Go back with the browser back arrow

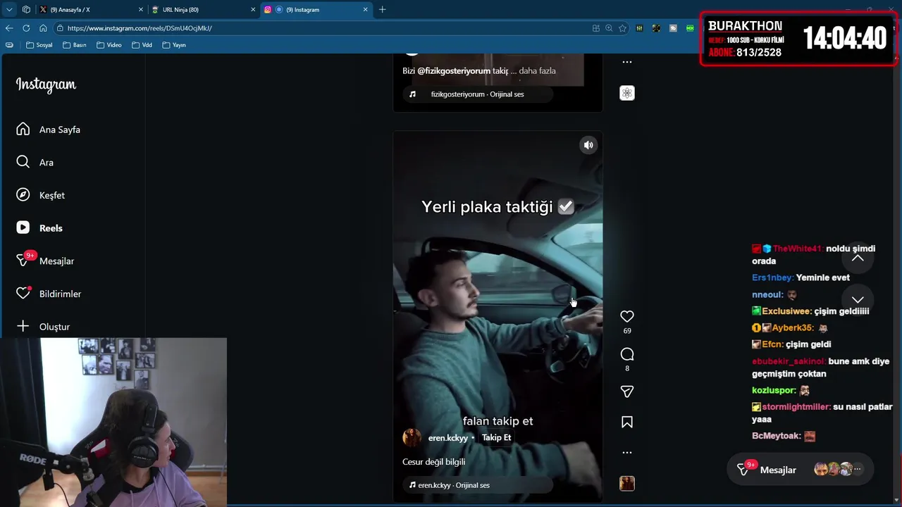(9, 28)
